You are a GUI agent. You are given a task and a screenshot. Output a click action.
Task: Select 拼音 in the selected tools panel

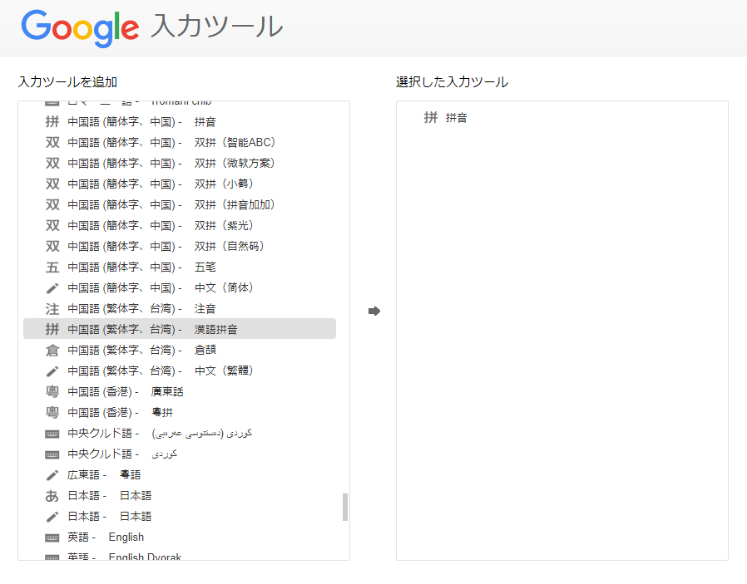pos(457,118)
